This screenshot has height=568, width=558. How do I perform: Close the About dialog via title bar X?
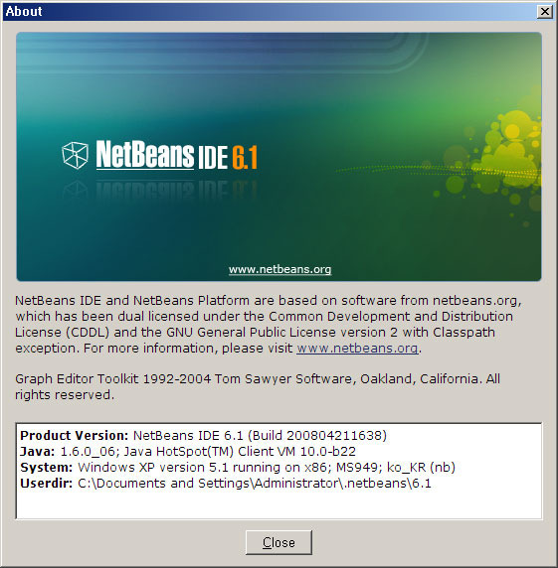click(x=545, y=12)
